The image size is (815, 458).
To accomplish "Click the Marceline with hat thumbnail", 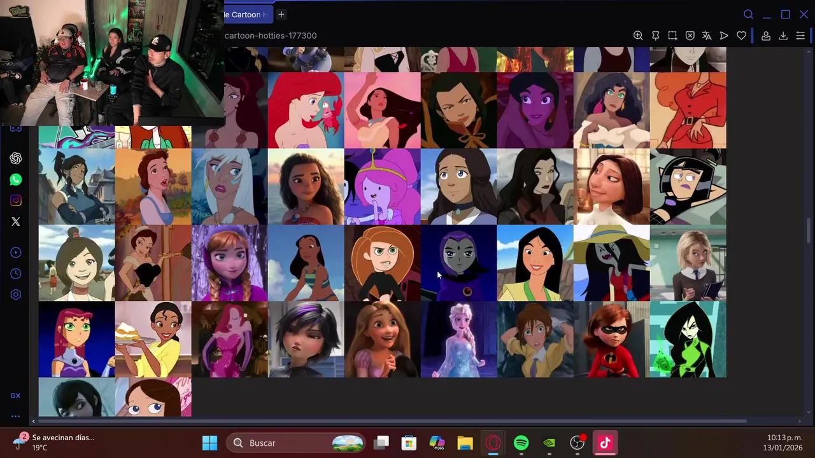I will 611,263.
